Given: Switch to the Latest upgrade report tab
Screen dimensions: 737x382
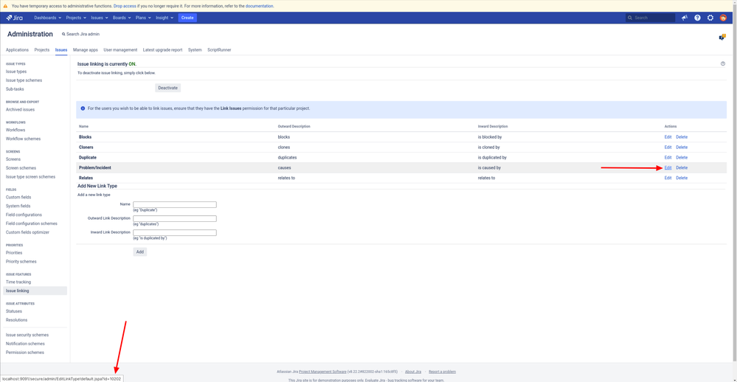Looking at the screenshot, I should pos(162,50).
